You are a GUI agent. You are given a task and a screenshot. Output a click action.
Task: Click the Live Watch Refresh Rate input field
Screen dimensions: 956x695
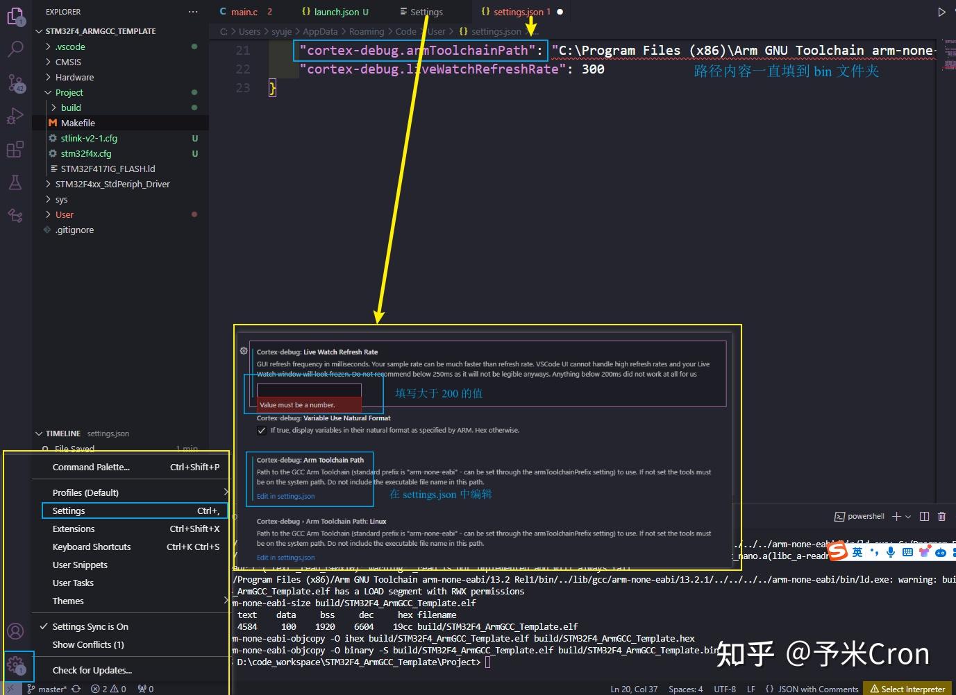click(x=308, y=390)
